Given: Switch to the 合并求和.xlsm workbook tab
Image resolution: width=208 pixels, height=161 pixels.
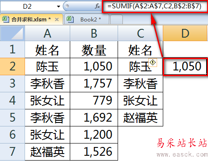Looking at the screenshot, I should (32, 19).
